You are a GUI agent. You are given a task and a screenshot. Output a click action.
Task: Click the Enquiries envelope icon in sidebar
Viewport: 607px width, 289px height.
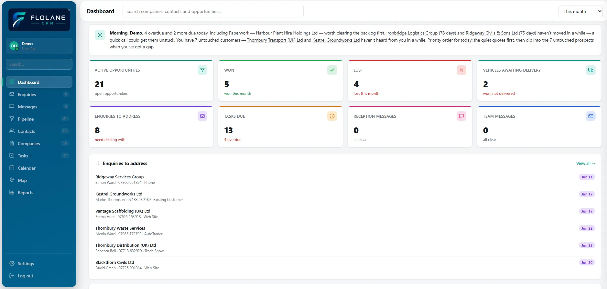coord(12,94)
